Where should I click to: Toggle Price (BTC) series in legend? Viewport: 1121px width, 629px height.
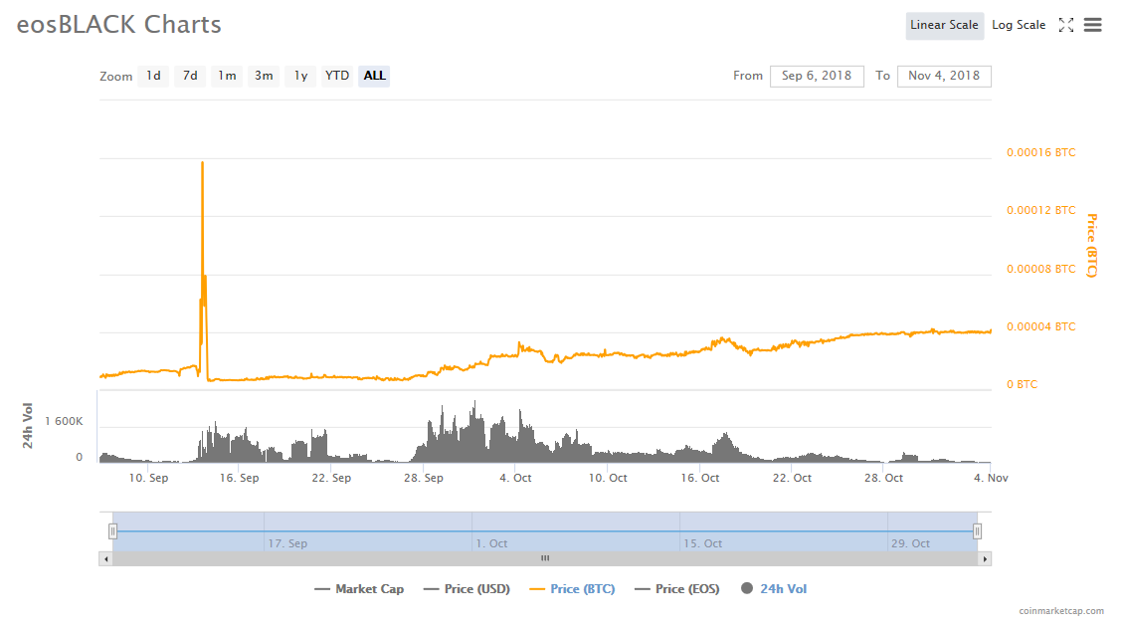coord(572,589)
